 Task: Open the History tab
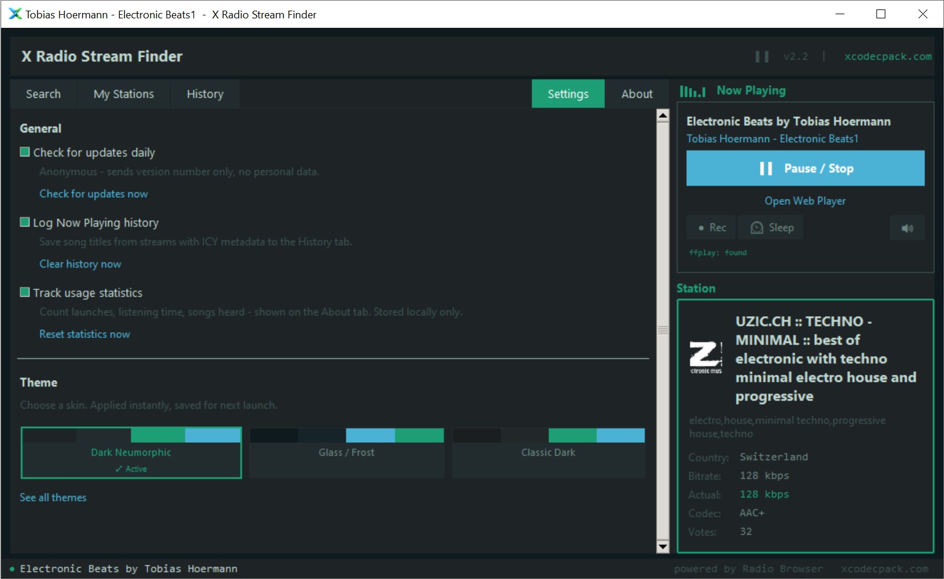(x=205, y=94)
